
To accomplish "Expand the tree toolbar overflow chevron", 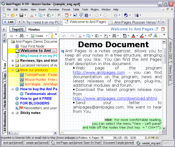I will click(56, 34).
